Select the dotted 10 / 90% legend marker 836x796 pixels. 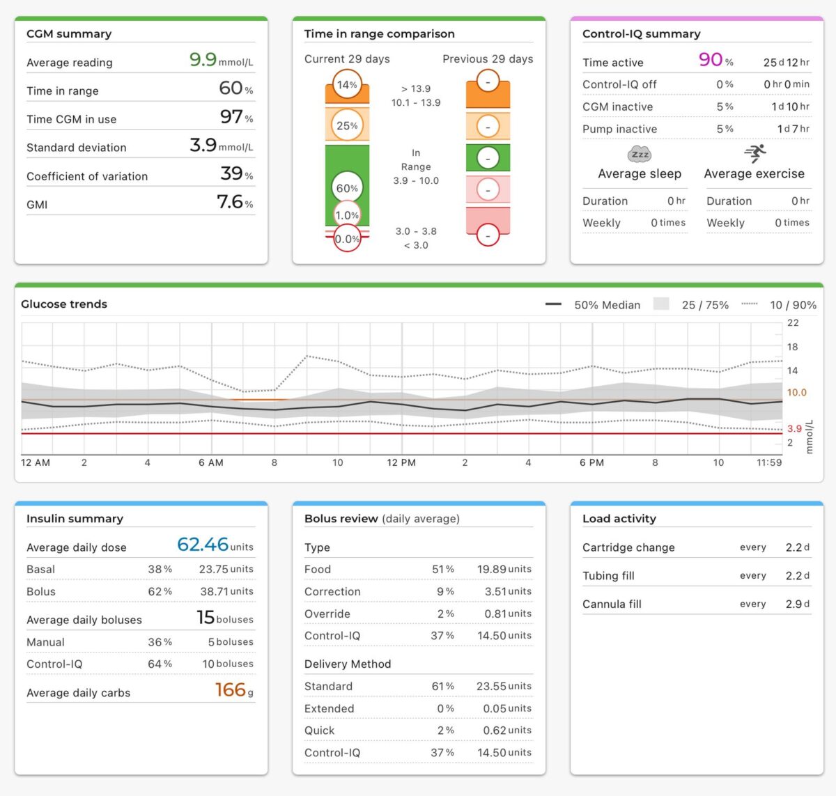coord(750,304)
